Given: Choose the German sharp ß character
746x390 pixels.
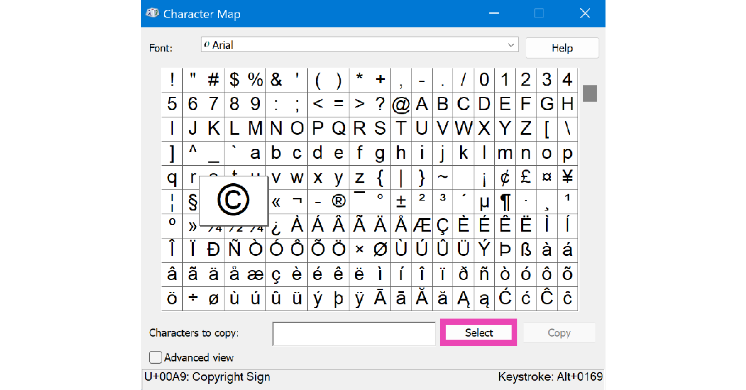Looking at the screenshot, I should [x=526, y=250].
